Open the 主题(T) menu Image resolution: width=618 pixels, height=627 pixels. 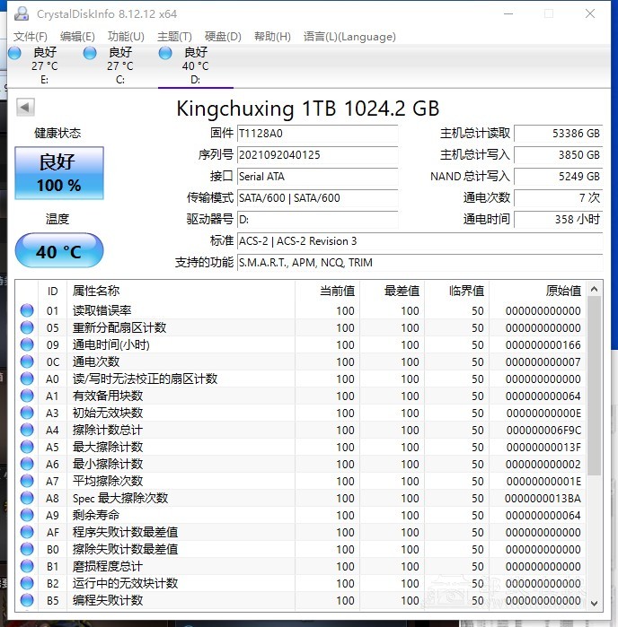(x=174, y=37)
